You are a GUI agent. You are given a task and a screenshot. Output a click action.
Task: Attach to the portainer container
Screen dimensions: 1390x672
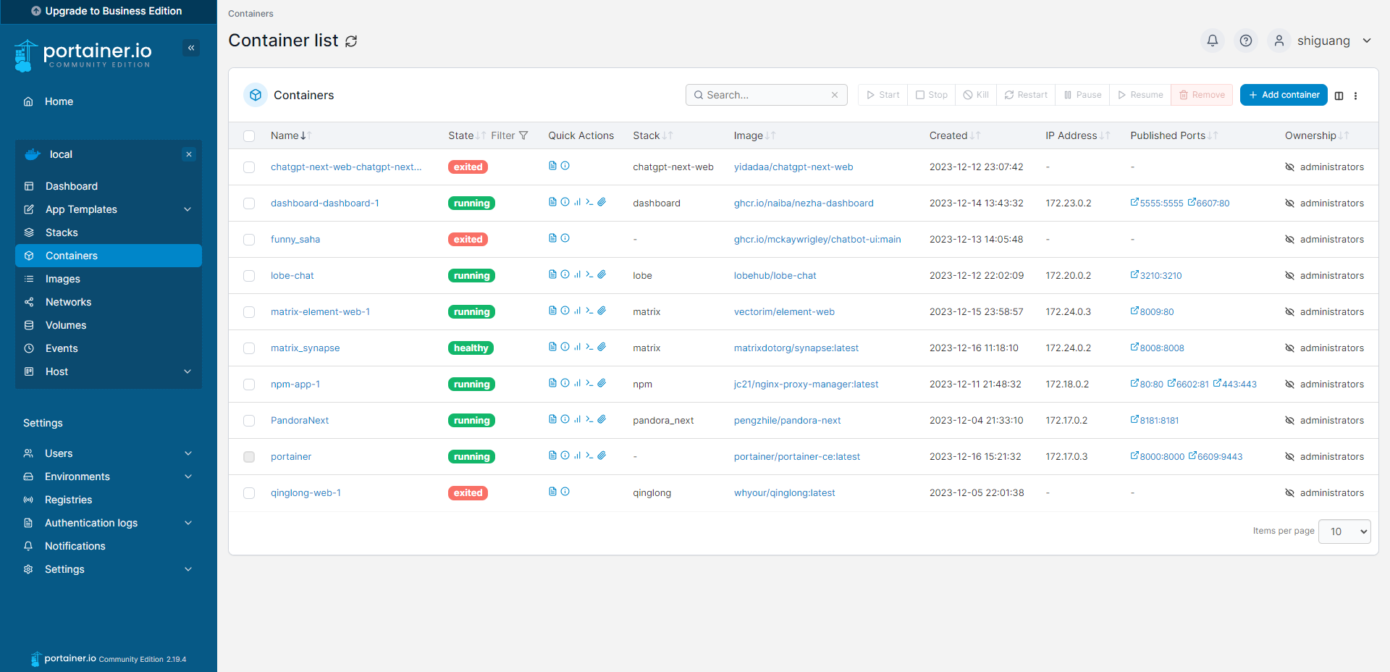602,455
